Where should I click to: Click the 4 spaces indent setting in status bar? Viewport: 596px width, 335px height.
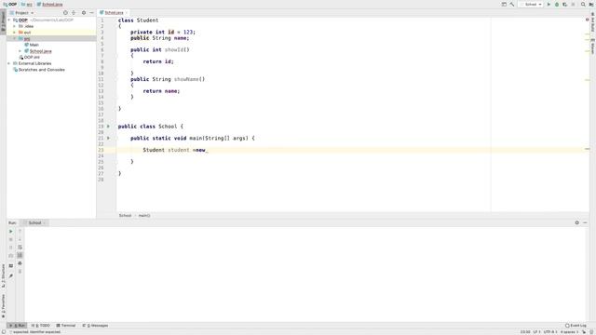569,332
